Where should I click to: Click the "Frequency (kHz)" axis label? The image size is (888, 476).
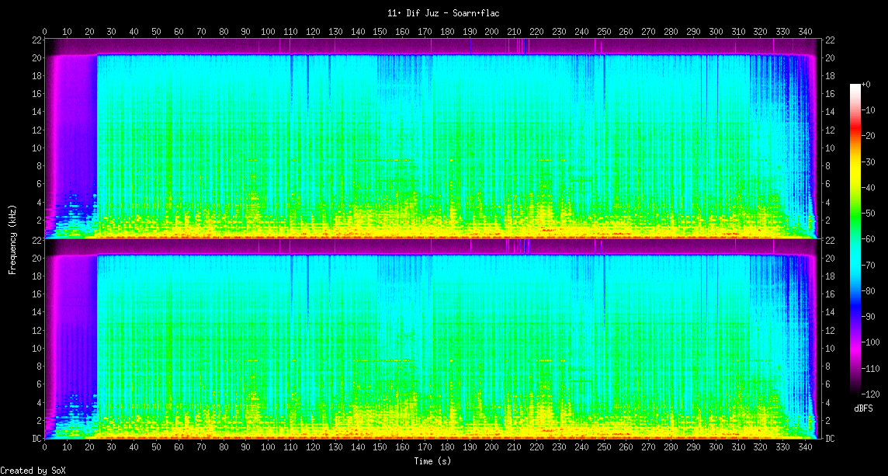point(12,238)
